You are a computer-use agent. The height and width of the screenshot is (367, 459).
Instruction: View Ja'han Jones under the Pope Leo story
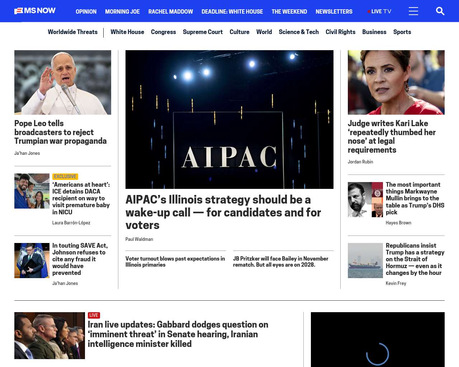coord(27,153)
